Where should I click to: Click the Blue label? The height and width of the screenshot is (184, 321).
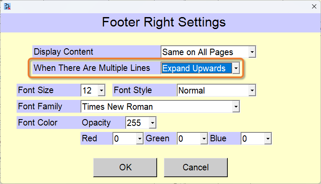218,138
